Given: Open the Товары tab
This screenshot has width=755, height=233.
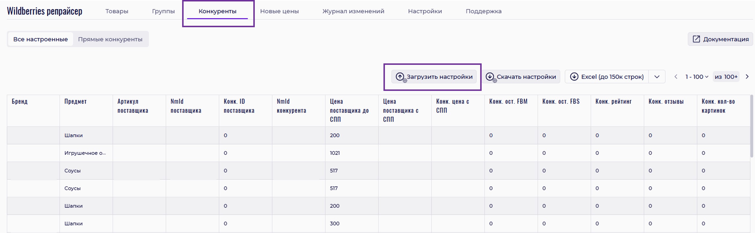Looking at the screenshot, I should point(117,11).
